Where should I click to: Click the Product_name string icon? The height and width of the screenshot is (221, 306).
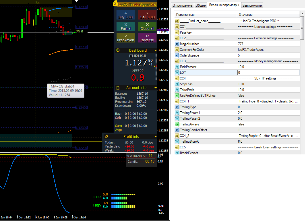(x=177, y=21)
